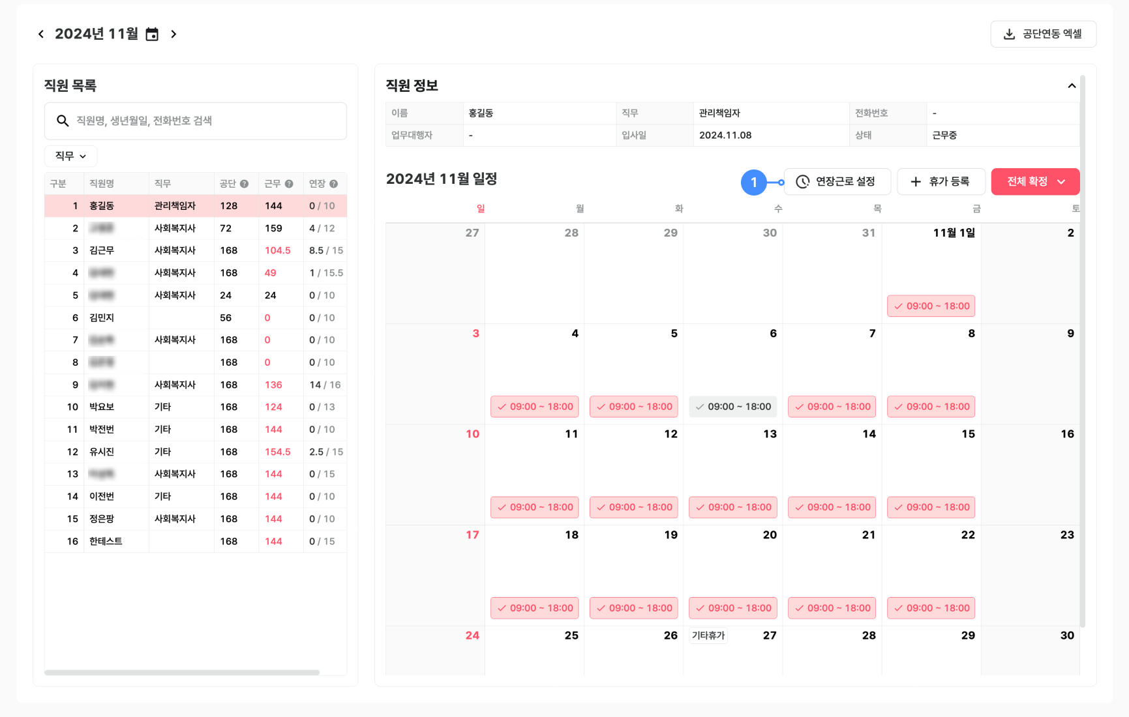
Task: Collapse the 직원 정보 panel
Action: click(x=1071, y=86)
